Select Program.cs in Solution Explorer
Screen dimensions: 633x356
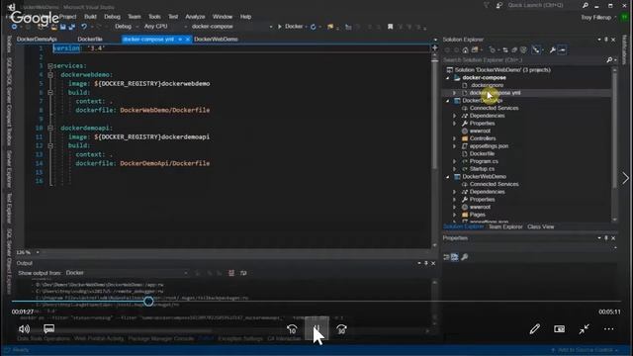click(x=484, y=161)
